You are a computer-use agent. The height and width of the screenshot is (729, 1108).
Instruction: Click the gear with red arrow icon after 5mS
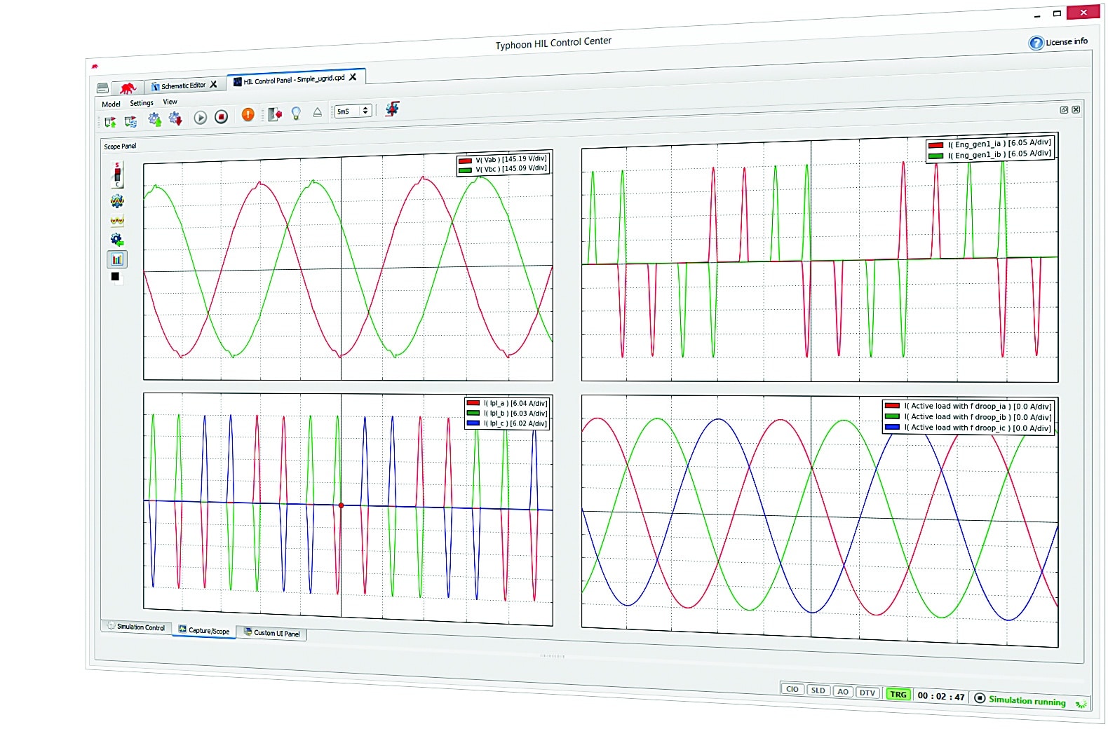pos(393,109)
